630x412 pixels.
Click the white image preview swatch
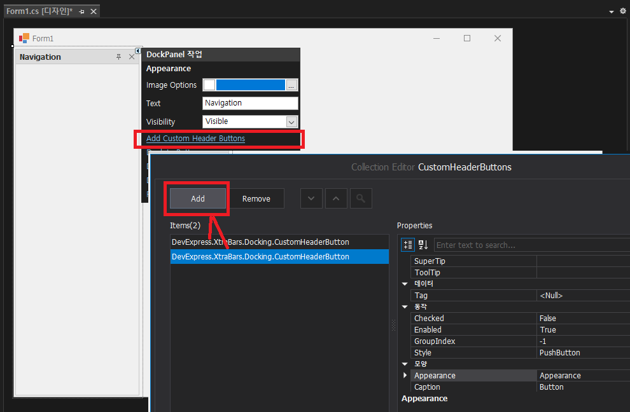209,85
